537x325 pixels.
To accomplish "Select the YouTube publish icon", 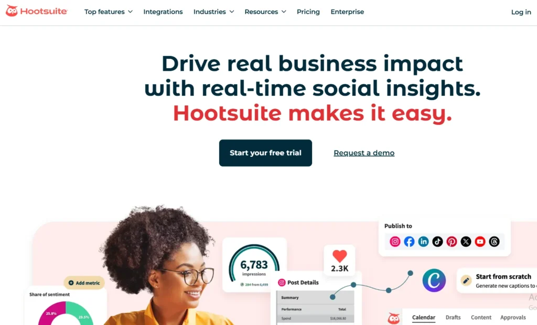I will pos(480,242).
